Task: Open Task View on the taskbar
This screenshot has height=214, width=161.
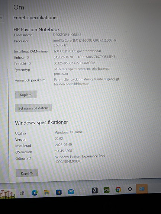Action: click(22, 193)
